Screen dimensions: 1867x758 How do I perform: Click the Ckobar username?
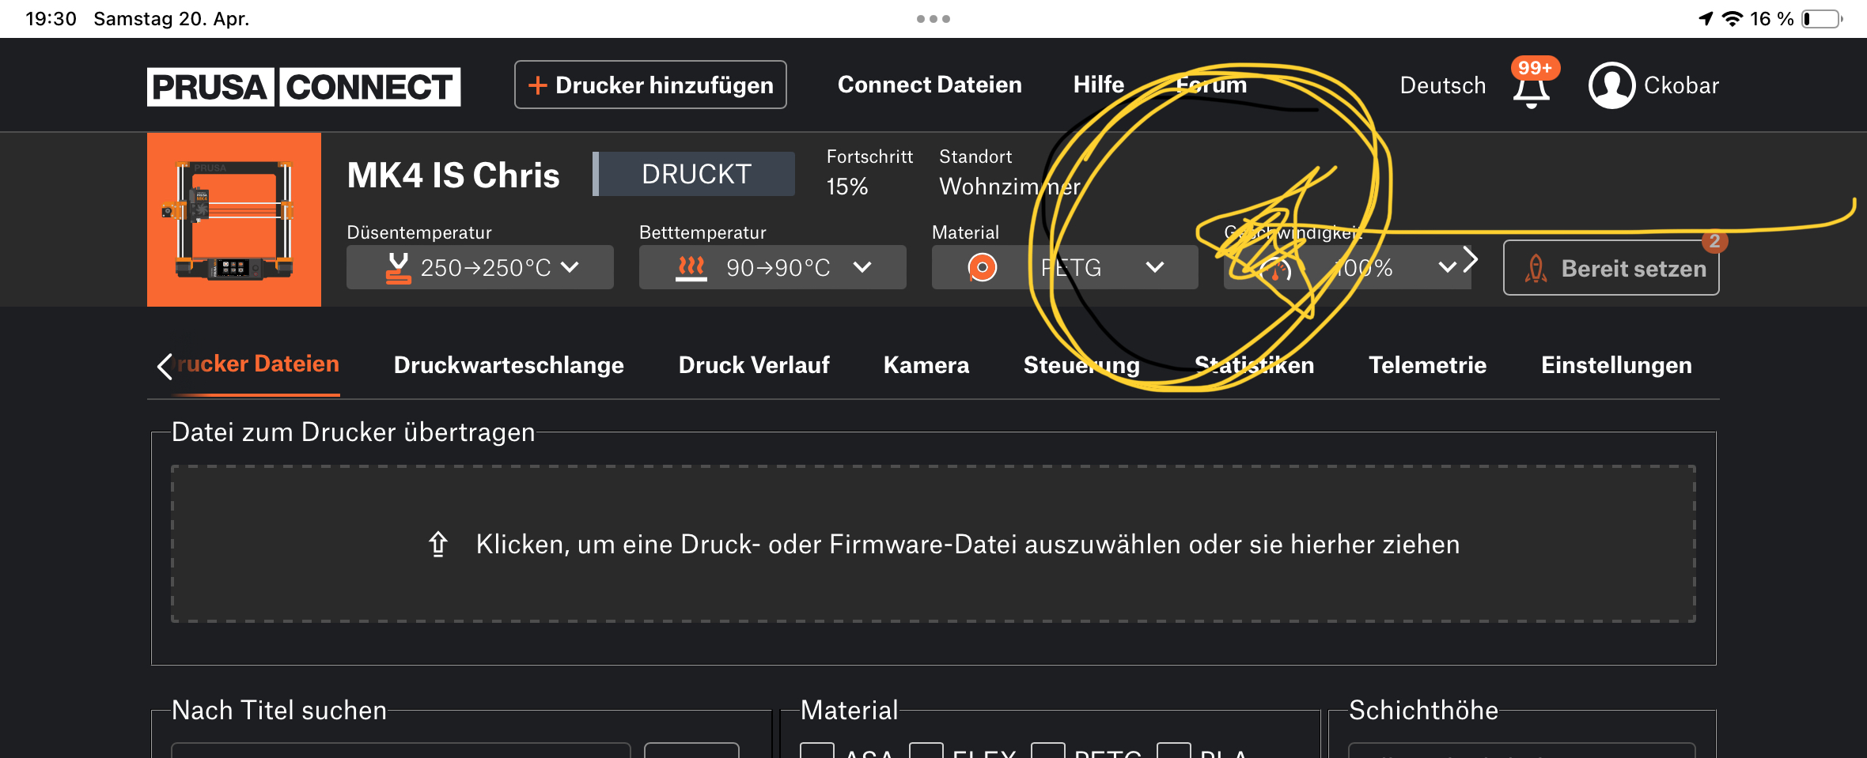click(1681, 85)
